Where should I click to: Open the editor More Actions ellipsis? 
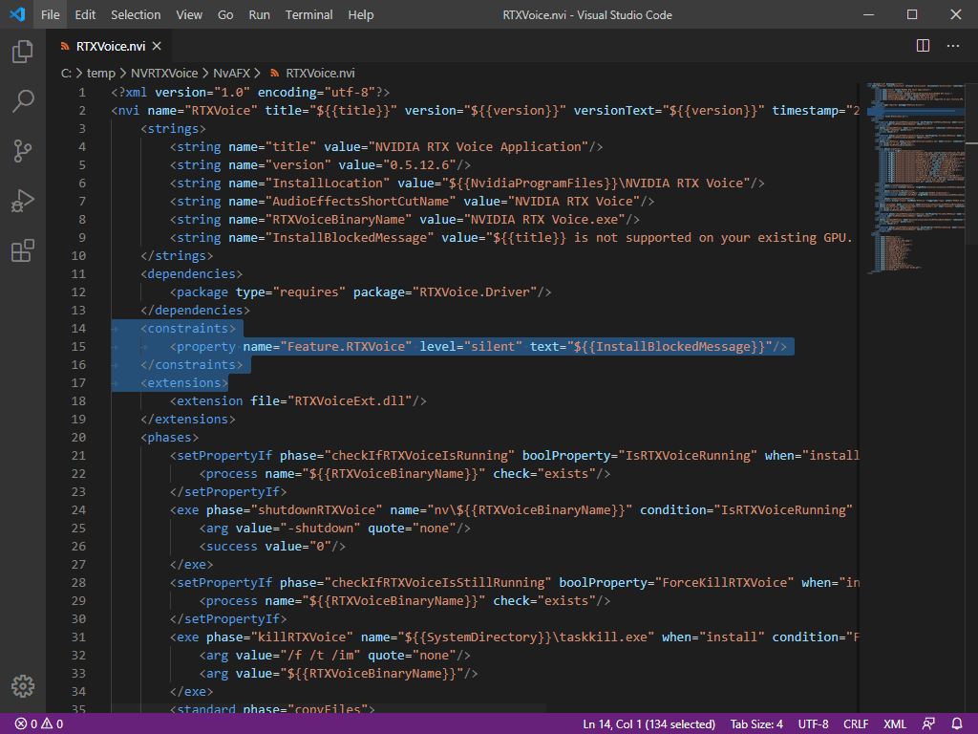click(953, 46)
